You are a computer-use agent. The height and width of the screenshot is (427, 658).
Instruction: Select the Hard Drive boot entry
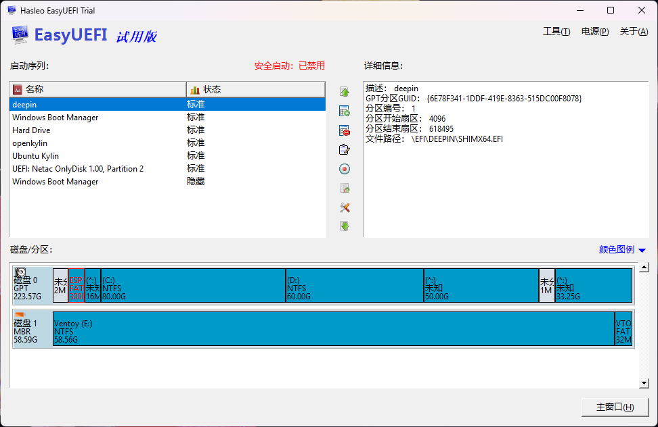pyautogui.click(x=167, y=130)
